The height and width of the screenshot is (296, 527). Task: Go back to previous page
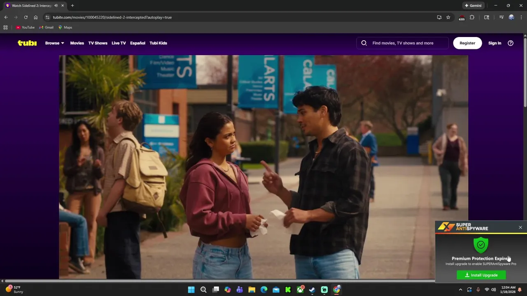6,17
